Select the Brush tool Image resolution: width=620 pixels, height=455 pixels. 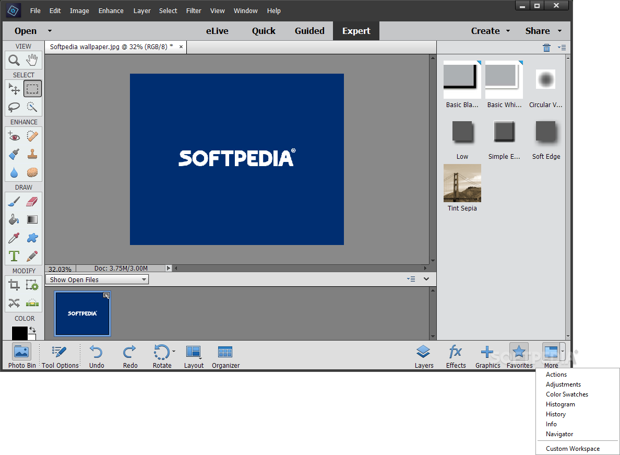coord(14,202)
